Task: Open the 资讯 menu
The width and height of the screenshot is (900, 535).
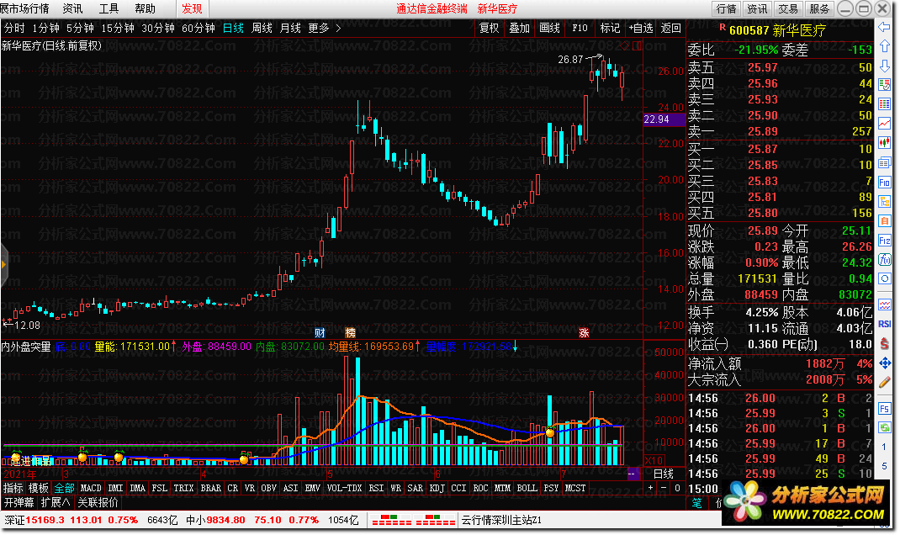Action: (x=72, y=8)
